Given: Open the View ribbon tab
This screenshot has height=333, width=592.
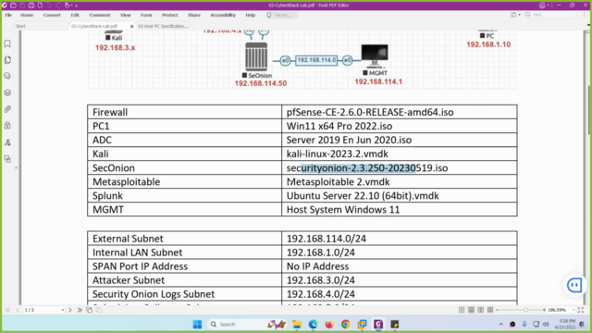Looking at the screenshot, I should (126, 15).
